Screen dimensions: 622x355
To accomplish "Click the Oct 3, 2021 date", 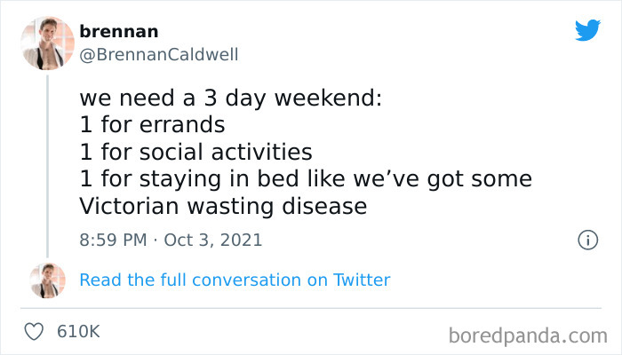I will [x=212, y=240].
